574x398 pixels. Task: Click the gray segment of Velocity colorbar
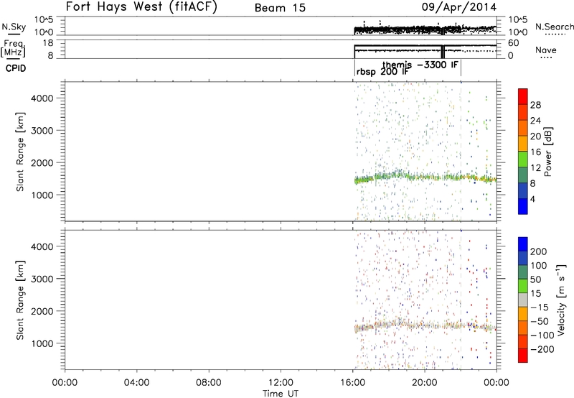point(523,300)
